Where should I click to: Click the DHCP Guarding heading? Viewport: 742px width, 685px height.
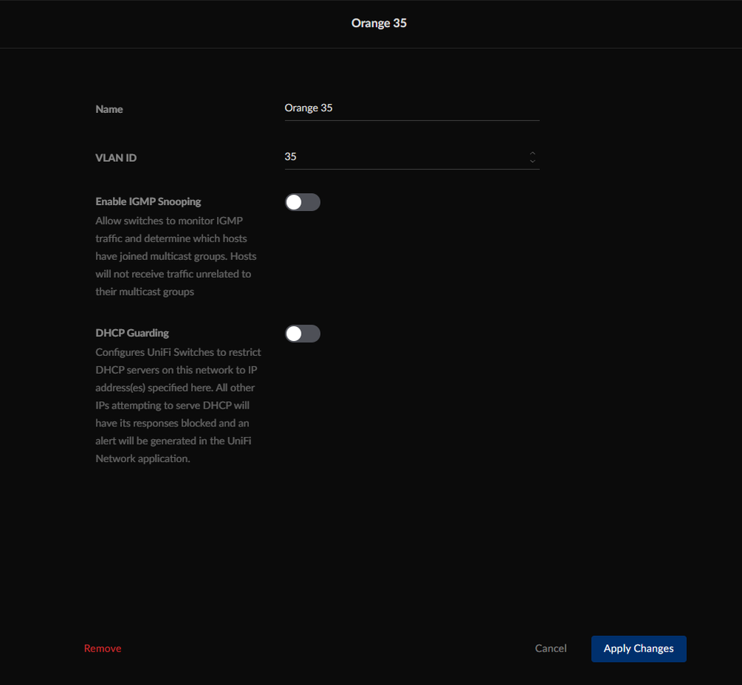point(132,333)
